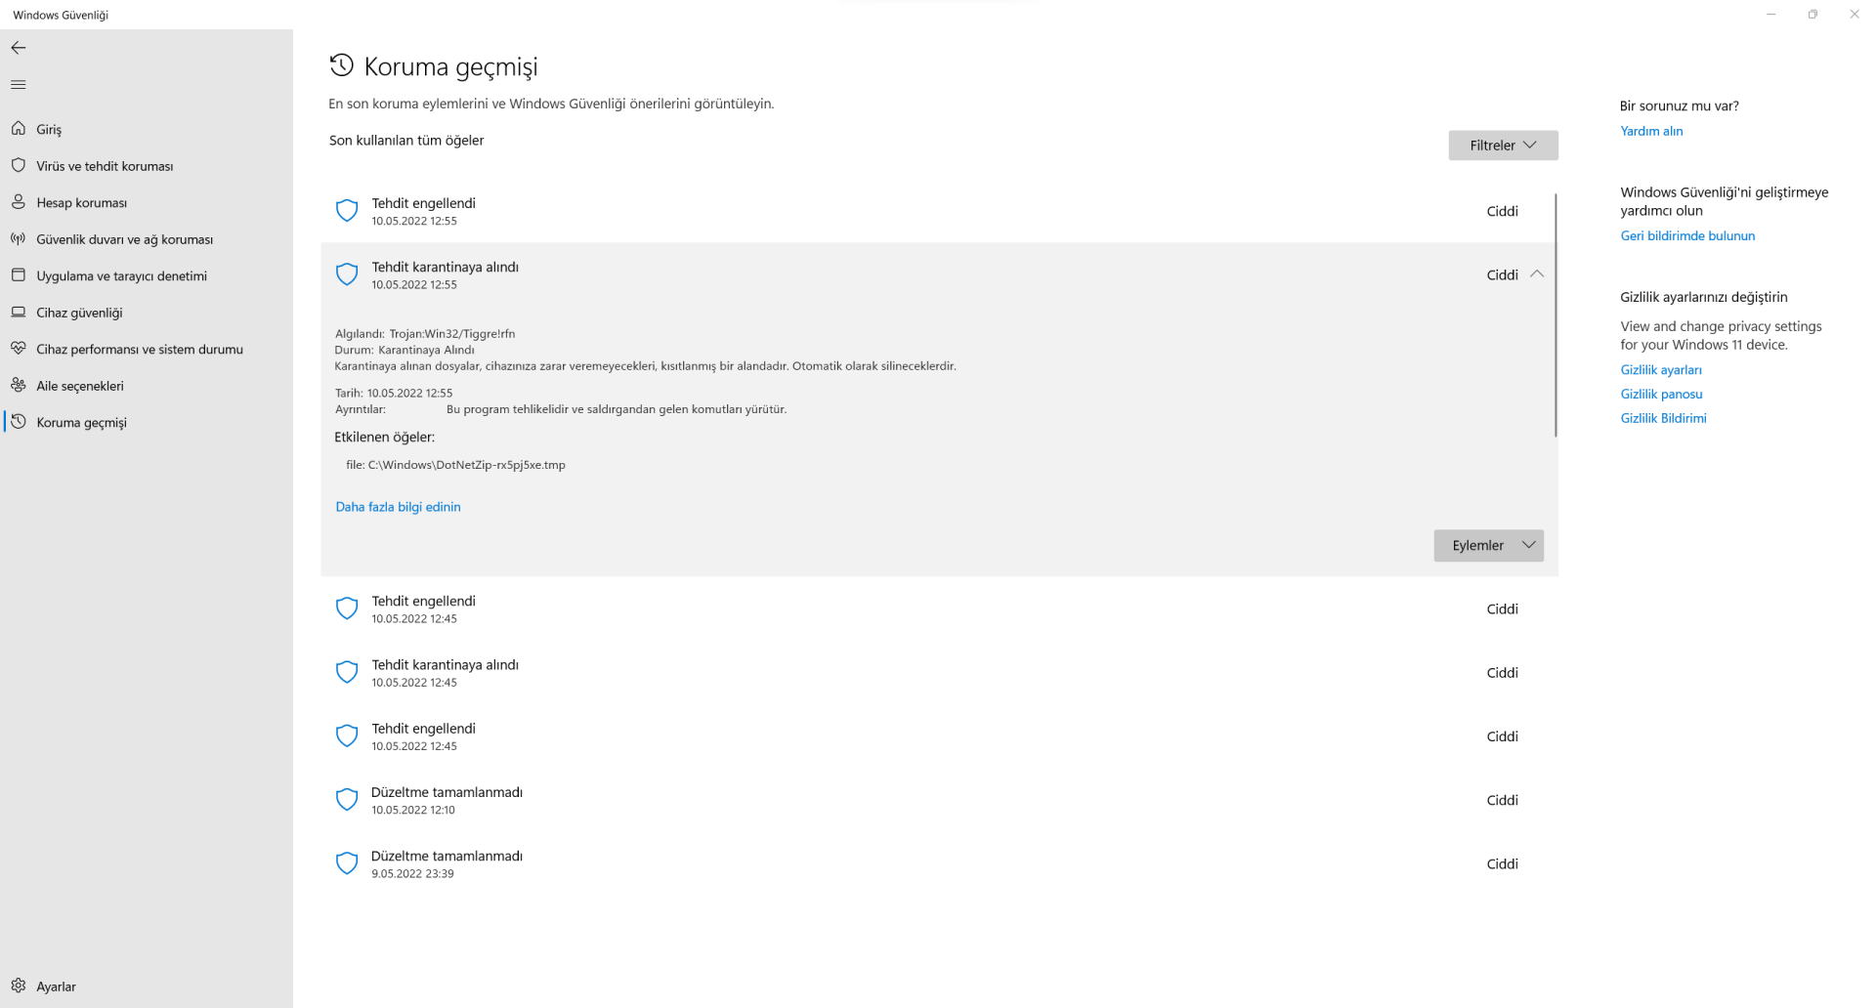Click the Hesap koruması person icon

click(x=19, y=202)
